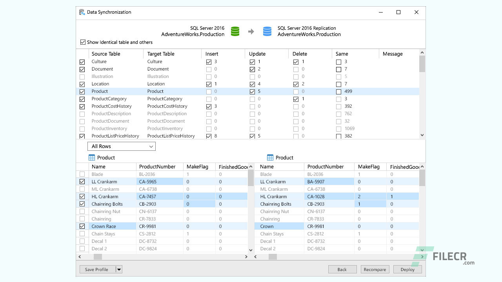
Task: Click the right arrow of the right grid's horizontal scrollbar
Action: 422,257
